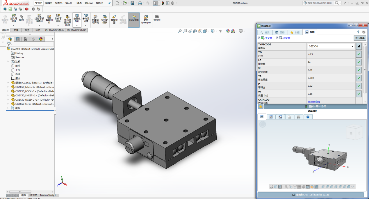Click the 输出到CAD (Solidworks 2016) button

pos(311,195)
